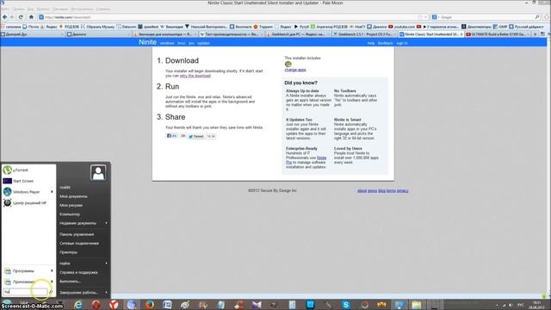Switch to the Бенчмарк для компьютера tab
Image resolution: width=551 pixels, height=310 pixels.
pyautogui.click(x=164, y=34)
